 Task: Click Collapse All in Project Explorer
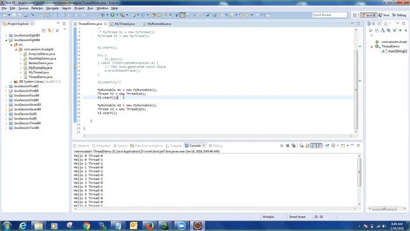pyautogui.click(x=44, y=31)
